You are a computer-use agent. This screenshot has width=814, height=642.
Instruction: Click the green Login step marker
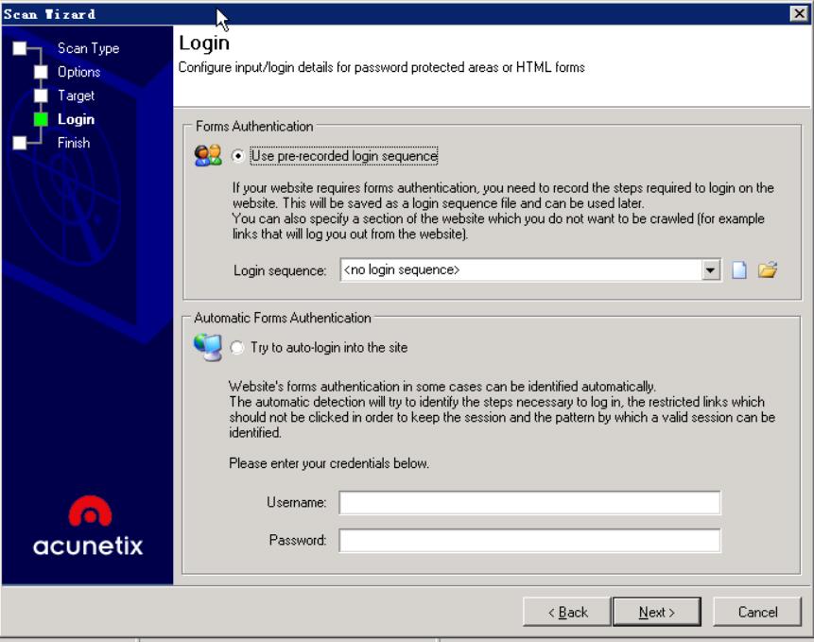[x=41, y=119]
